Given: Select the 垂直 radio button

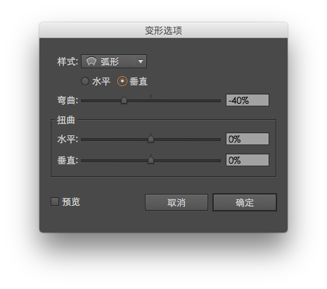Looking at the screenshot, I should click(122, 81).
